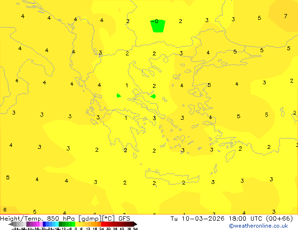Click the gray left arrow of the color scale
The height and width of the screenshot is (230, 298).
[11, 224]
